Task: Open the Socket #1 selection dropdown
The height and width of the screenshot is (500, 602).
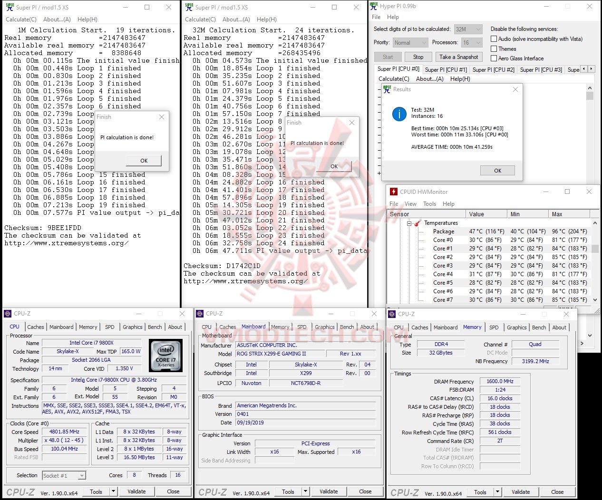Action: click(82, 476)
